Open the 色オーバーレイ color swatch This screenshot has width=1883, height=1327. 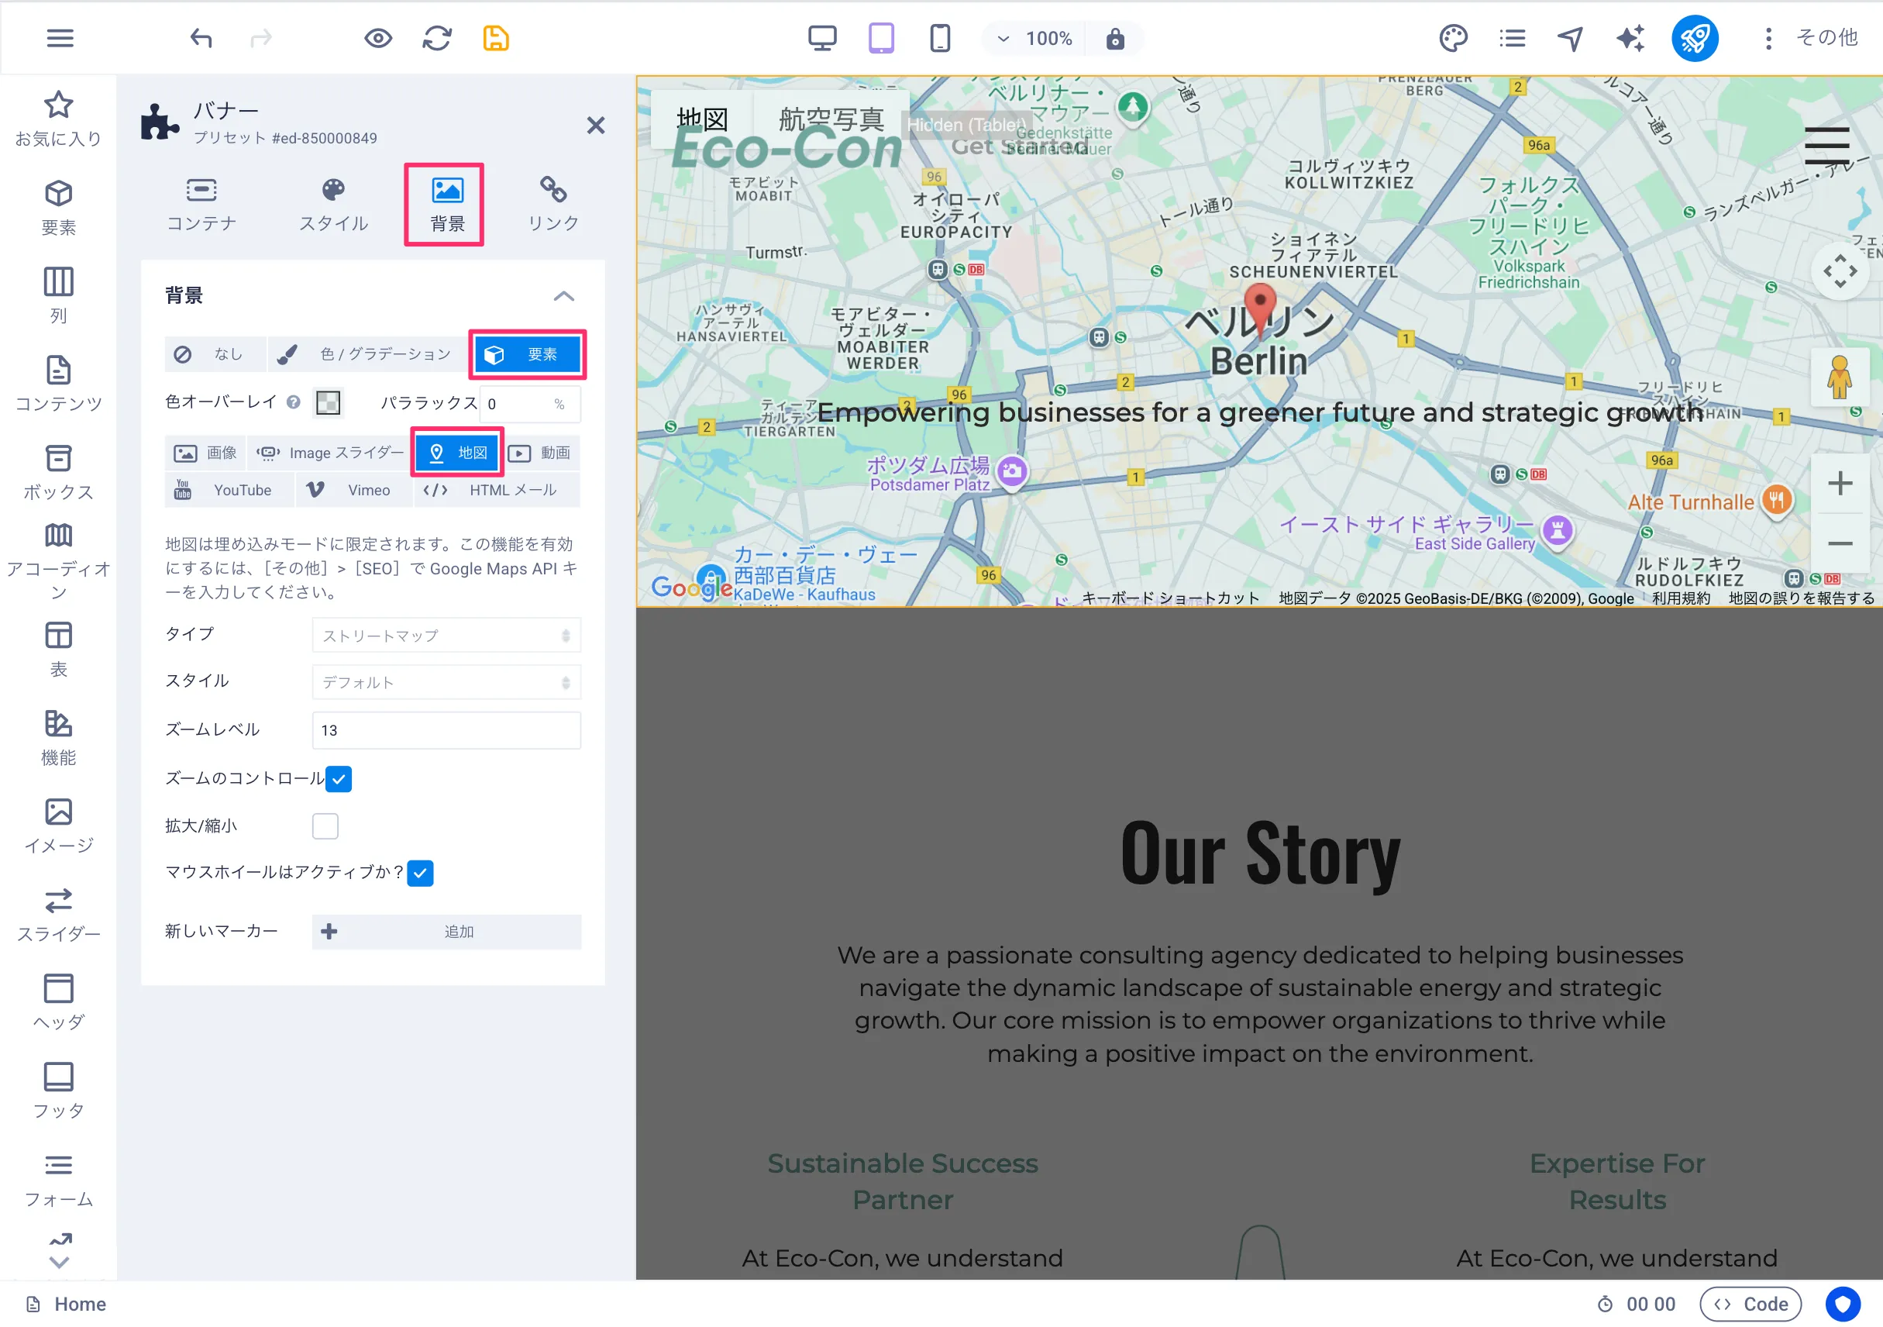[328, 403]
